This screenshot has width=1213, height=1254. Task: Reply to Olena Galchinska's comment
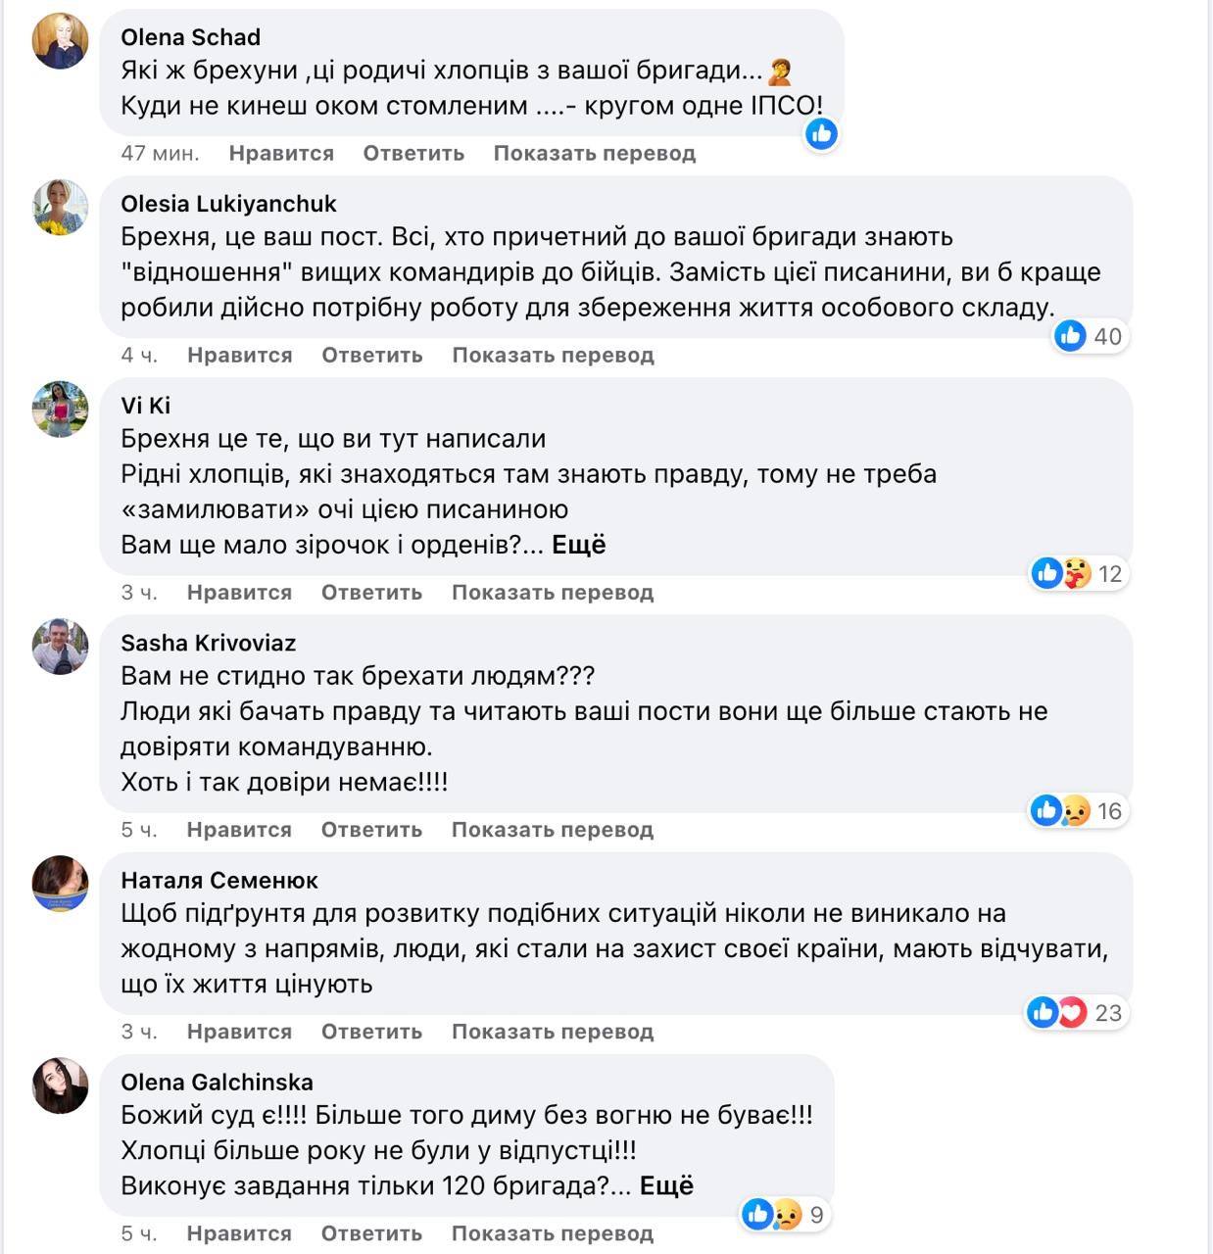(371, 1233)
